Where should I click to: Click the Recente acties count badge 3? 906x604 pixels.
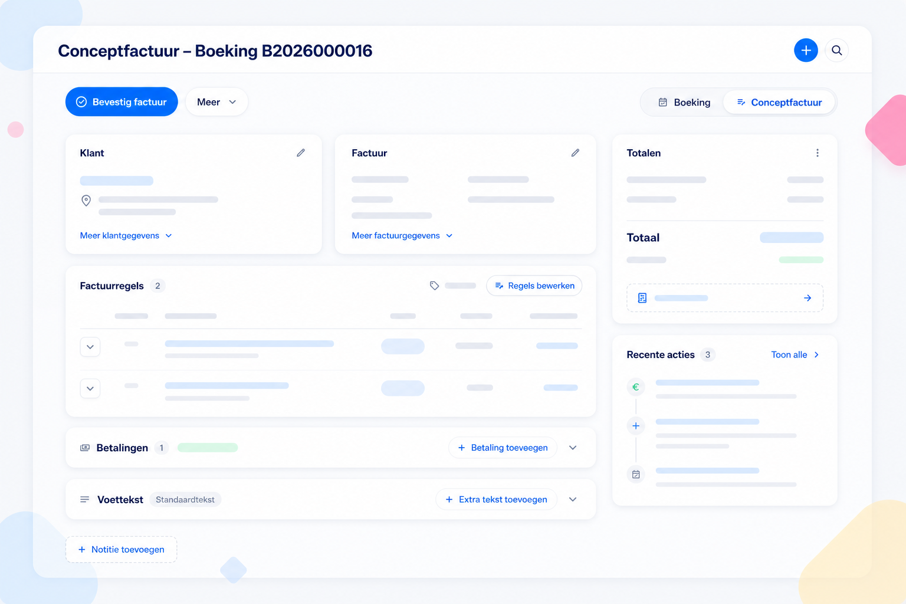click(708, 354)
